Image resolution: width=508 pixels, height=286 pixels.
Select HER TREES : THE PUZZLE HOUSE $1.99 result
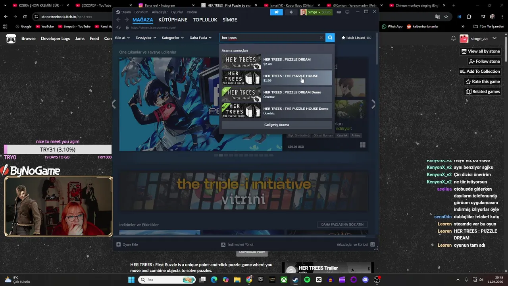coord(277,78)
